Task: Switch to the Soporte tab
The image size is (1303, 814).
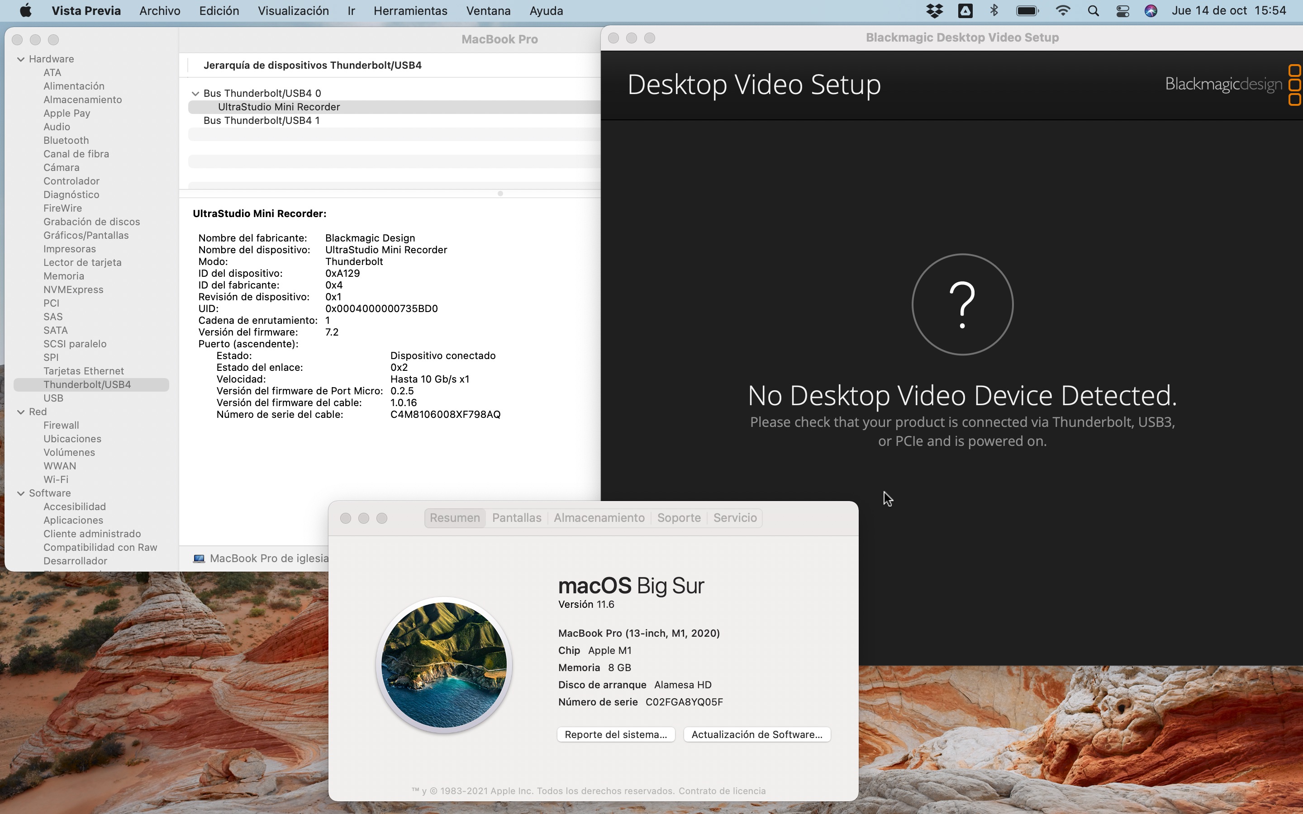Action: pos(679,518)
